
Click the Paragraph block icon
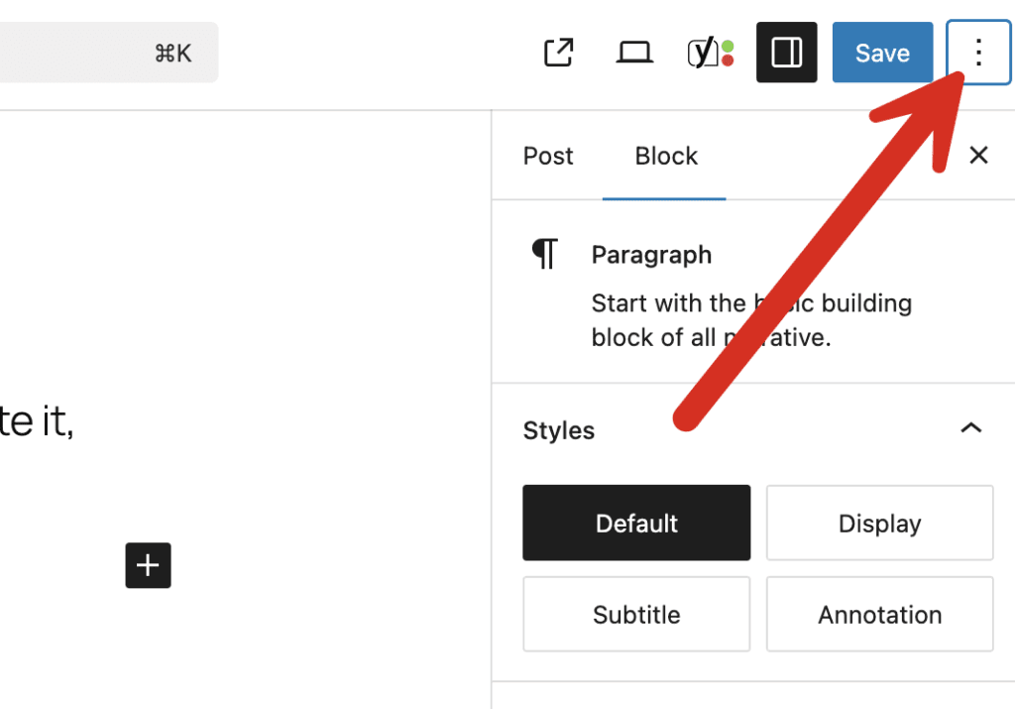543,254
